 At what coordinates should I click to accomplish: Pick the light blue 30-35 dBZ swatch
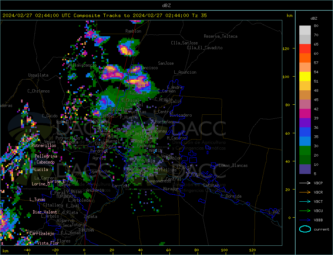tap(305, 141)
